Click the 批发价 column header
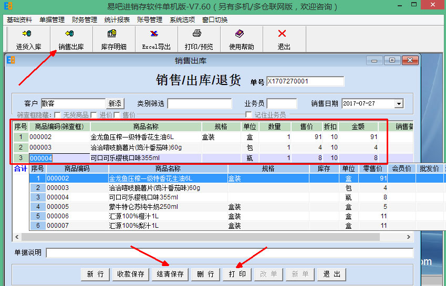This screenshot has width=446, height=286. [x=429, y=168]
